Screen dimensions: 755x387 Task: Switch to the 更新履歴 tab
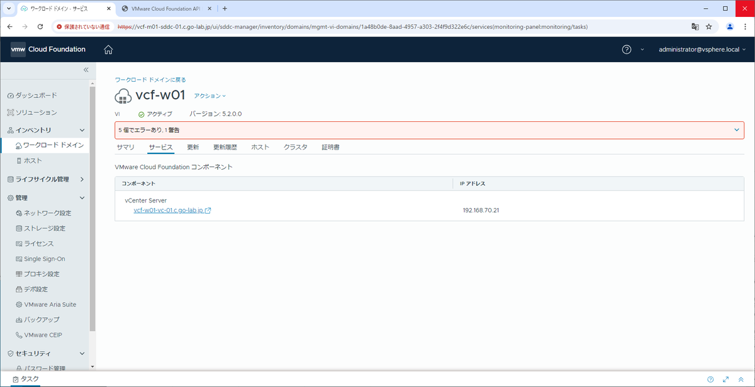(225, 147)
